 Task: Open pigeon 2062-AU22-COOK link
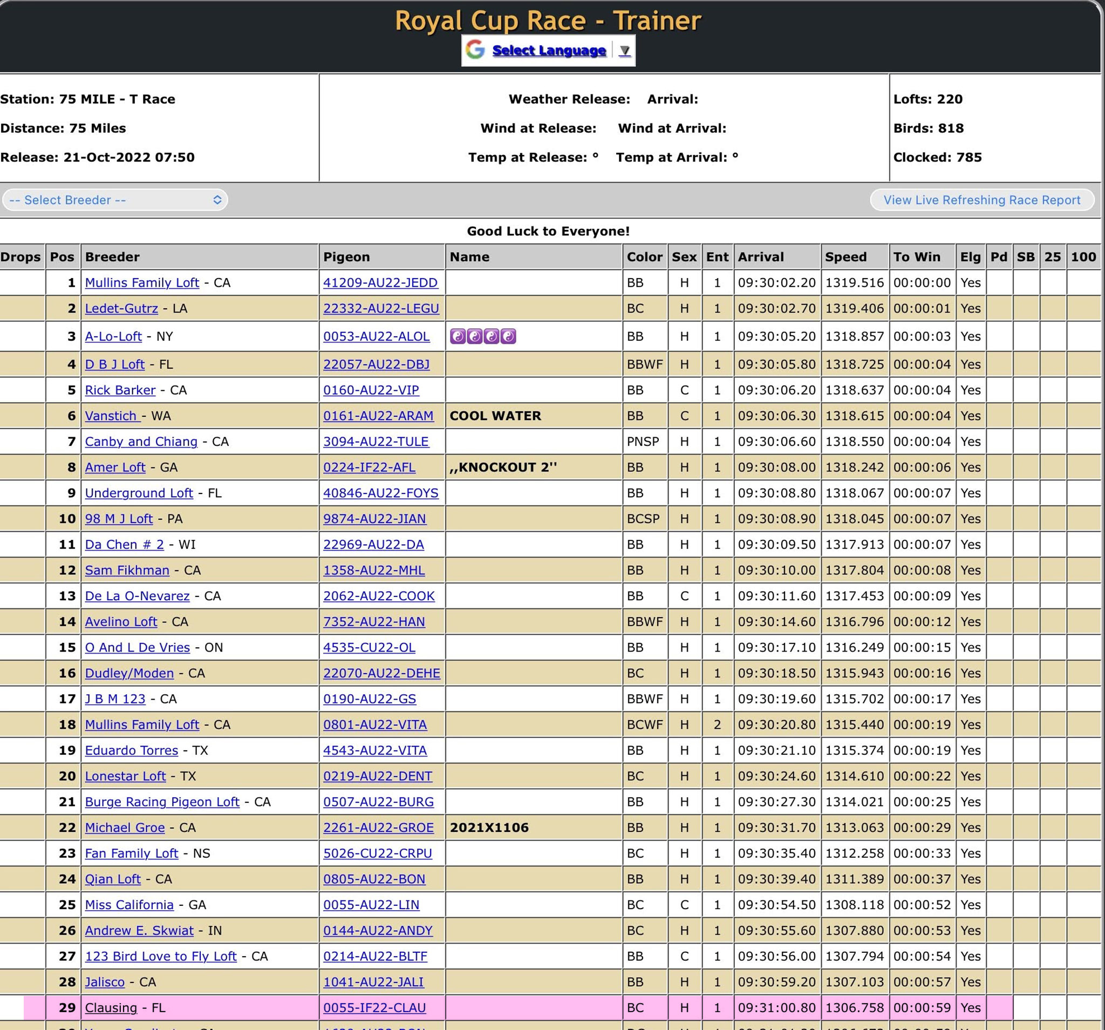379,595
